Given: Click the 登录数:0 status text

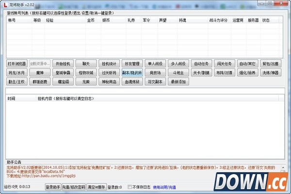Looking at the screenshot, I should 114,187.
